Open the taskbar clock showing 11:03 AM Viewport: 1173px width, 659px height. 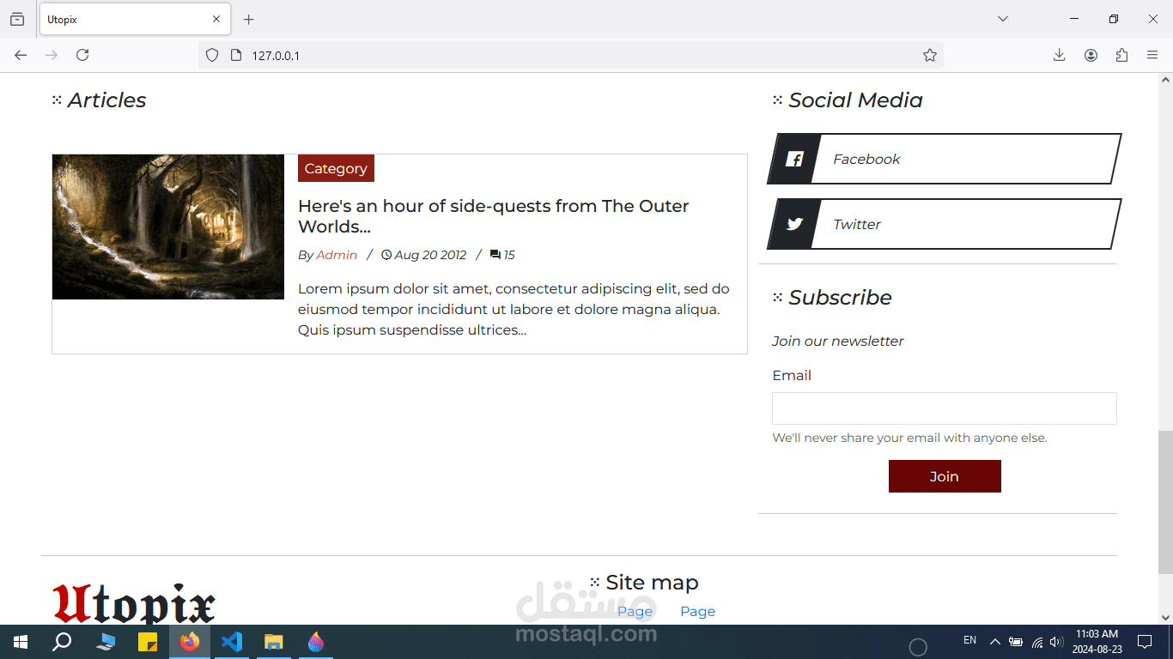tap(1097, 642)
